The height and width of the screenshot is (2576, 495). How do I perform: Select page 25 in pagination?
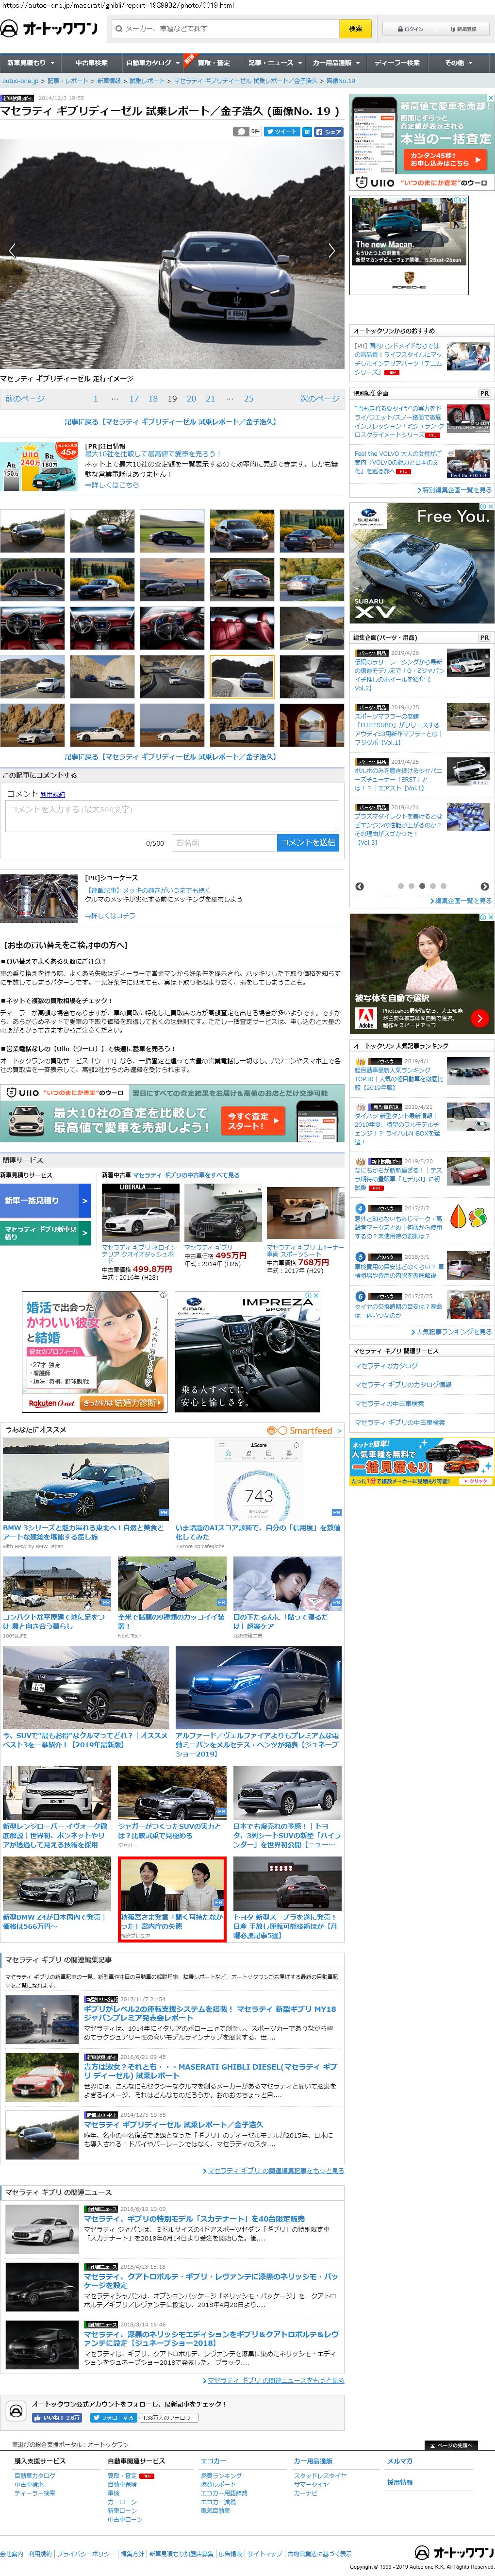[x=248, y=398]
